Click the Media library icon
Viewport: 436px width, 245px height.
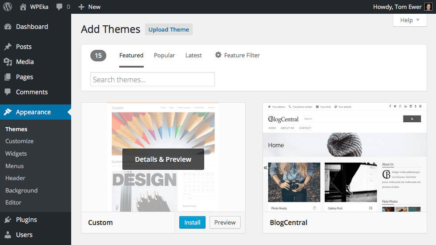point(8,62)
